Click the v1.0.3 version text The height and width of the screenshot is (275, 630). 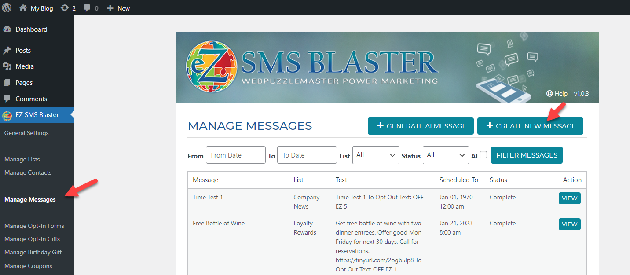(581, 94)
